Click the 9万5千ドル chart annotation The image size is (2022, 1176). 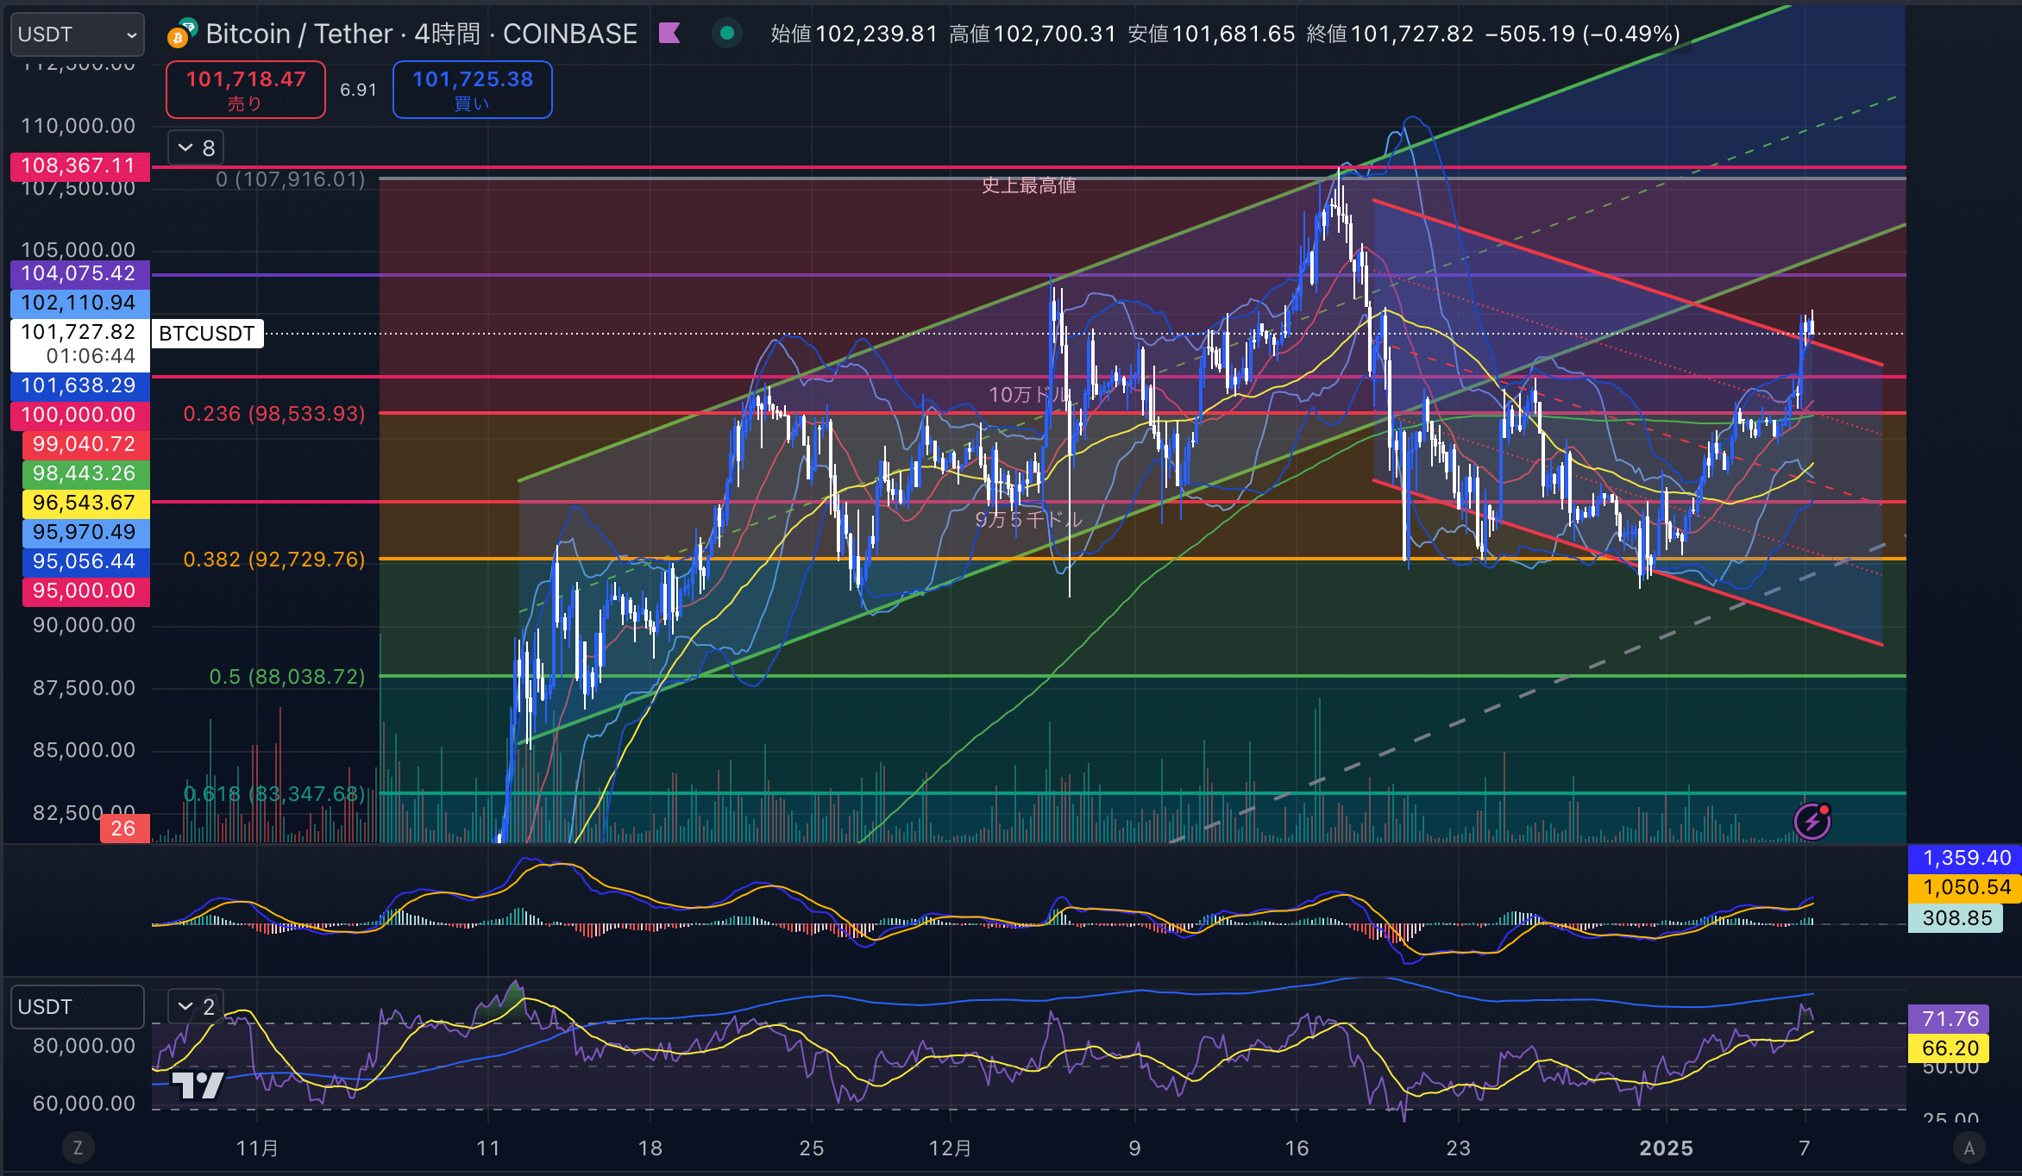point(1028,519)
